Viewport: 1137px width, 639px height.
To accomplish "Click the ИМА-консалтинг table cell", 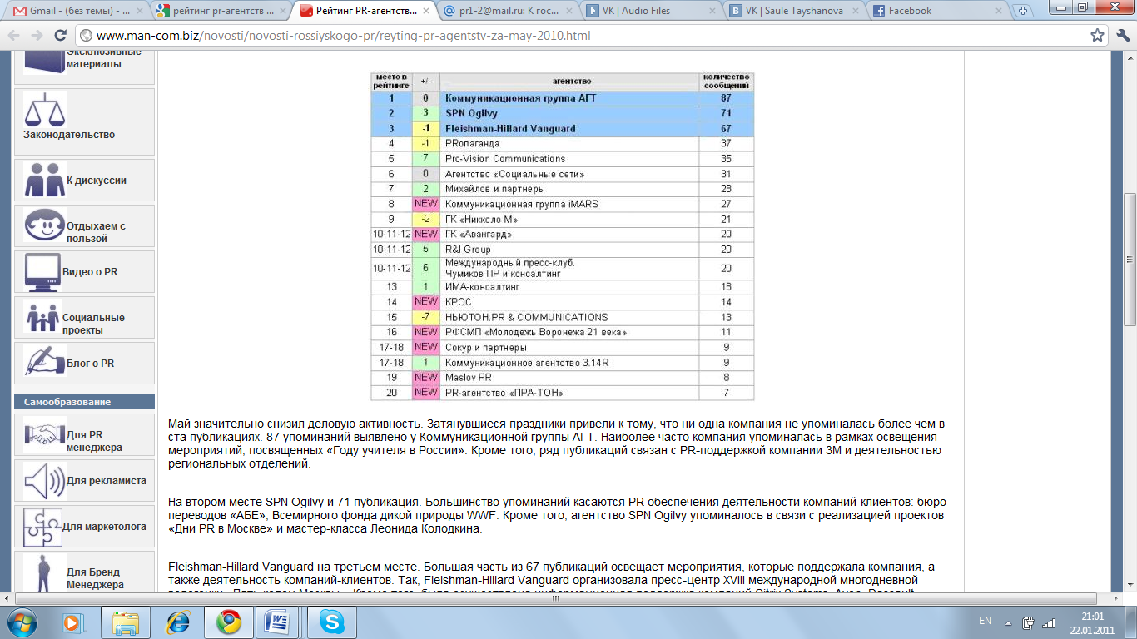I will click(x=569, y=287).
